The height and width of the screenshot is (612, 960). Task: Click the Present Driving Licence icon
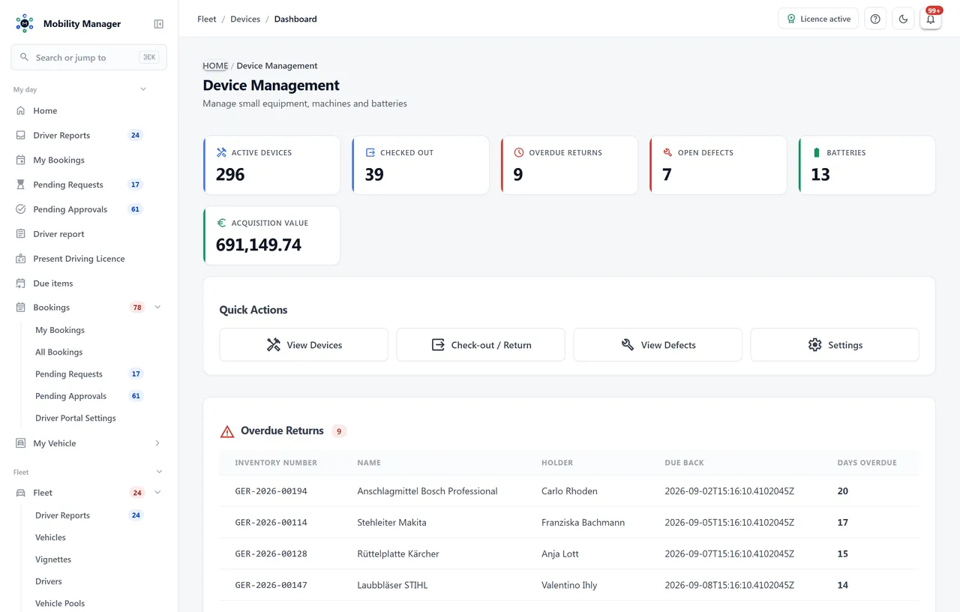(x=21, y=259)
